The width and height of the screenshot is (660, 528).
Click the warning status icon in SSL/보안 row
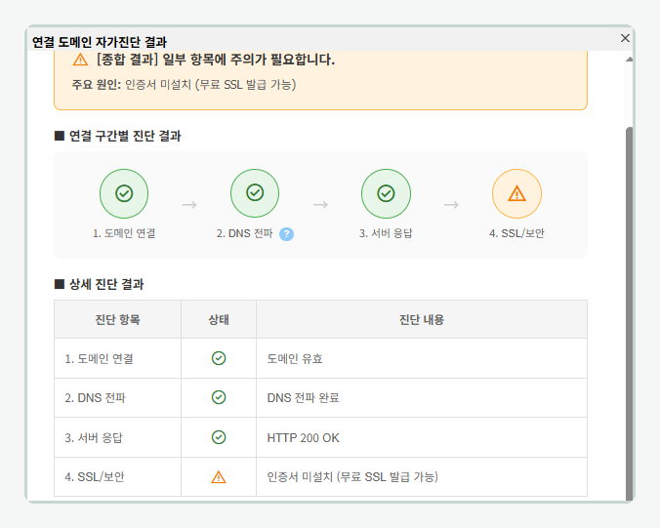click(x=219, y=477)
